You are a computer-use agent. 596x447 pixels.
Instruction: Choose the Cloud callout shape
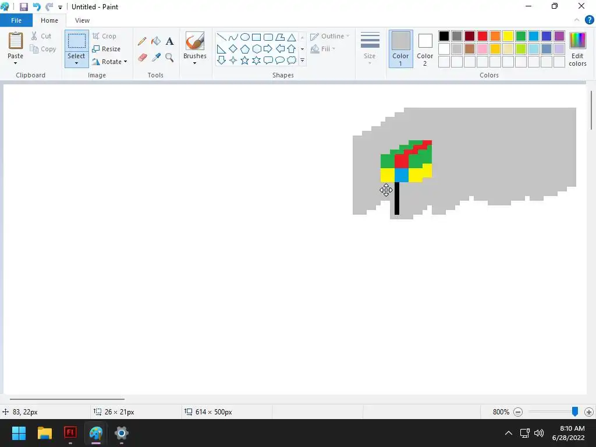click(x=292, y=60)
